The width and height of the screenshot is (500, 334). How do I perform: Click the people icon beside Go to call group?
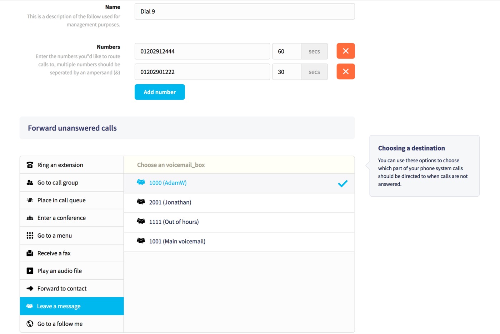[x=30, y=182]
